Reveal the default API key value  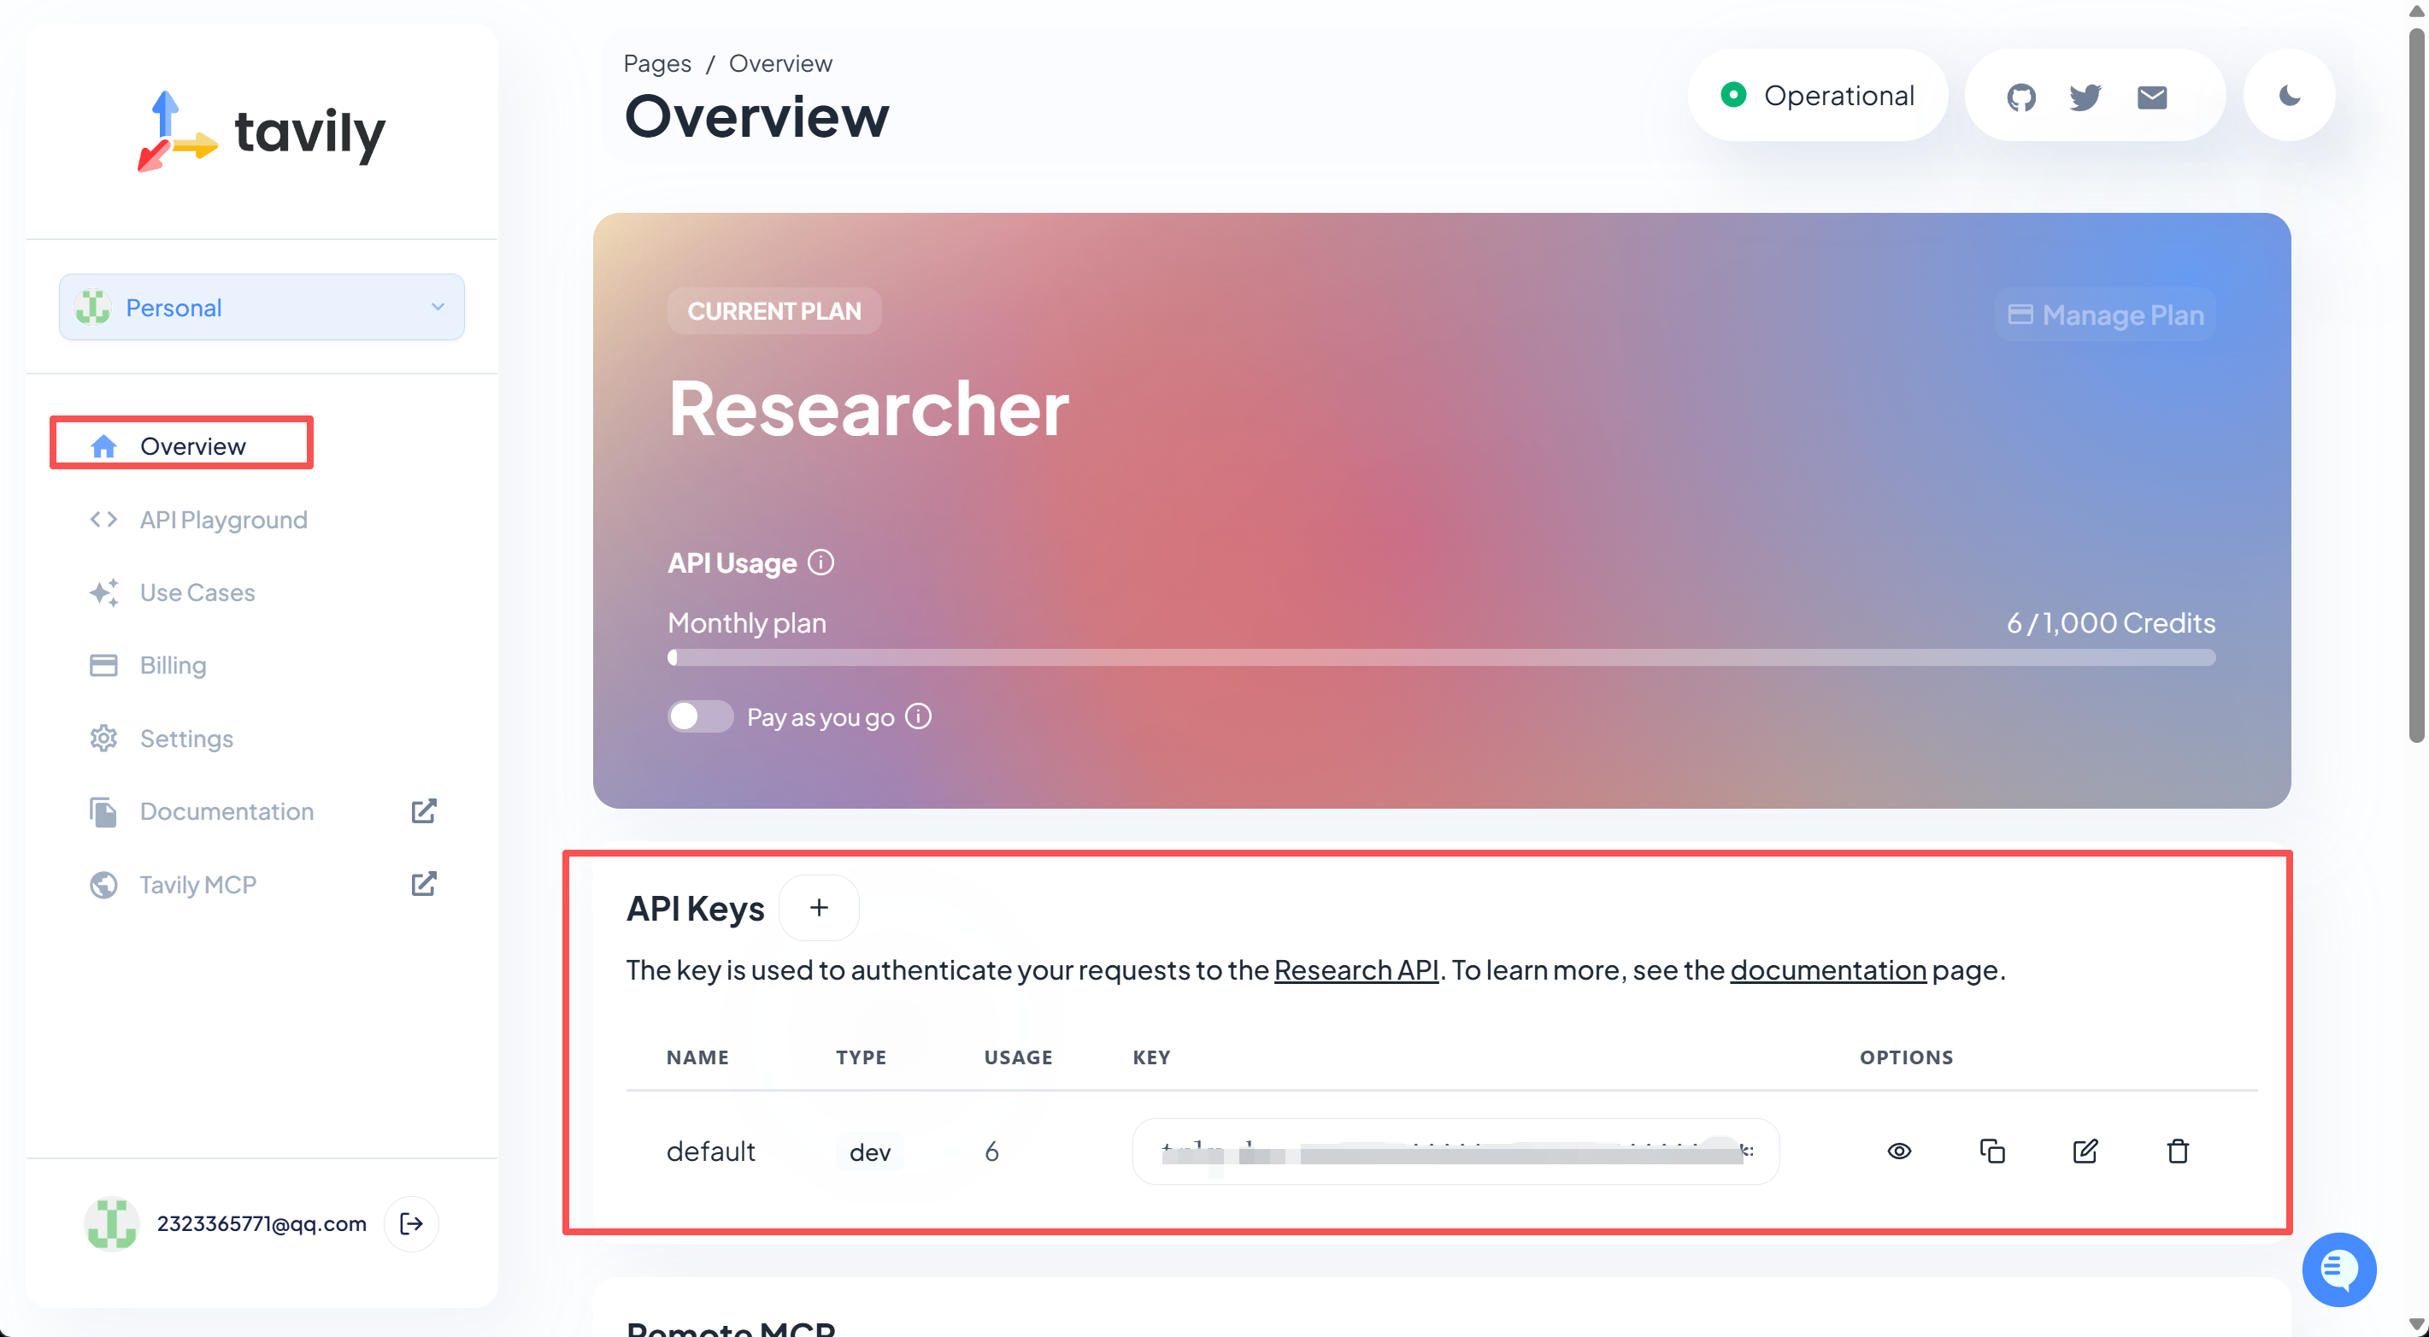coord(1899,1151)
